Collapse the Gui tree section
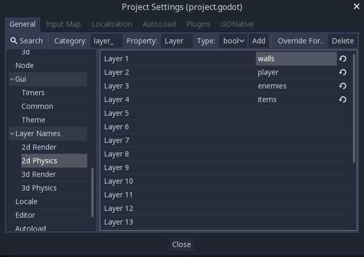This screenshot has height=257, width=364. (12, 79)
